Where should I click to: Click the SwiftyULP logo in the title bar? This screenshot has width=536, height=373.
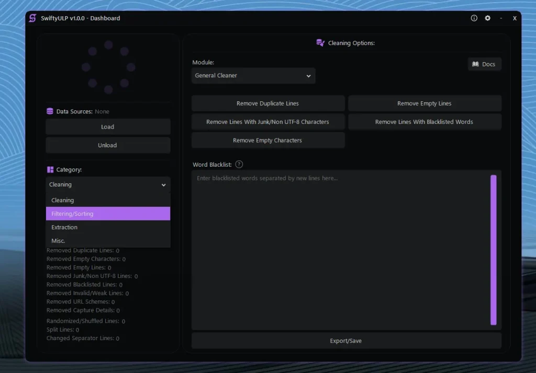(32, 18)
